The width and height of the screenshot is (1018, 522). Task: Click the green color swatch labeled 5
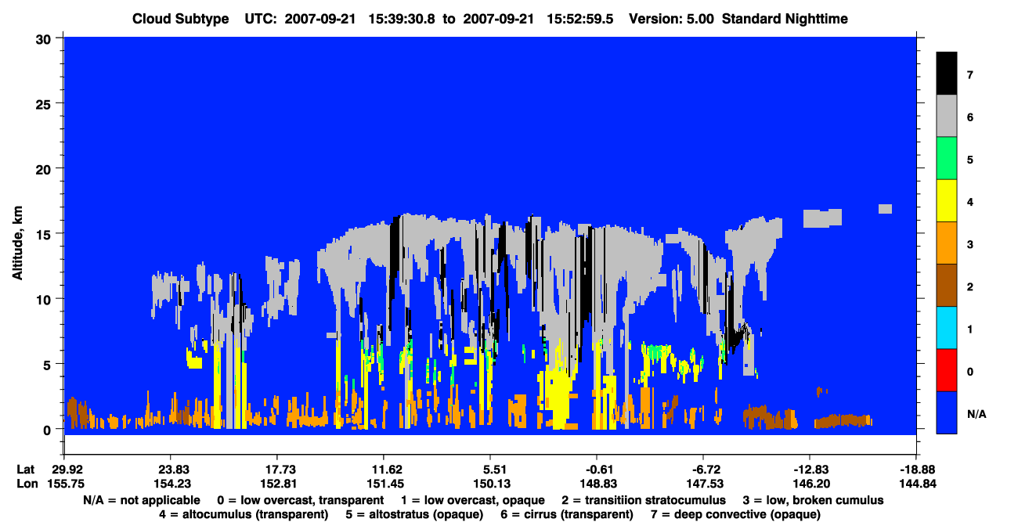coord(947,159)
